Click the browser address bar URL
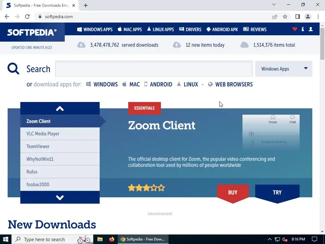This screenshot has width=325, height=244. pyautogui.click(x=59, y=17)
